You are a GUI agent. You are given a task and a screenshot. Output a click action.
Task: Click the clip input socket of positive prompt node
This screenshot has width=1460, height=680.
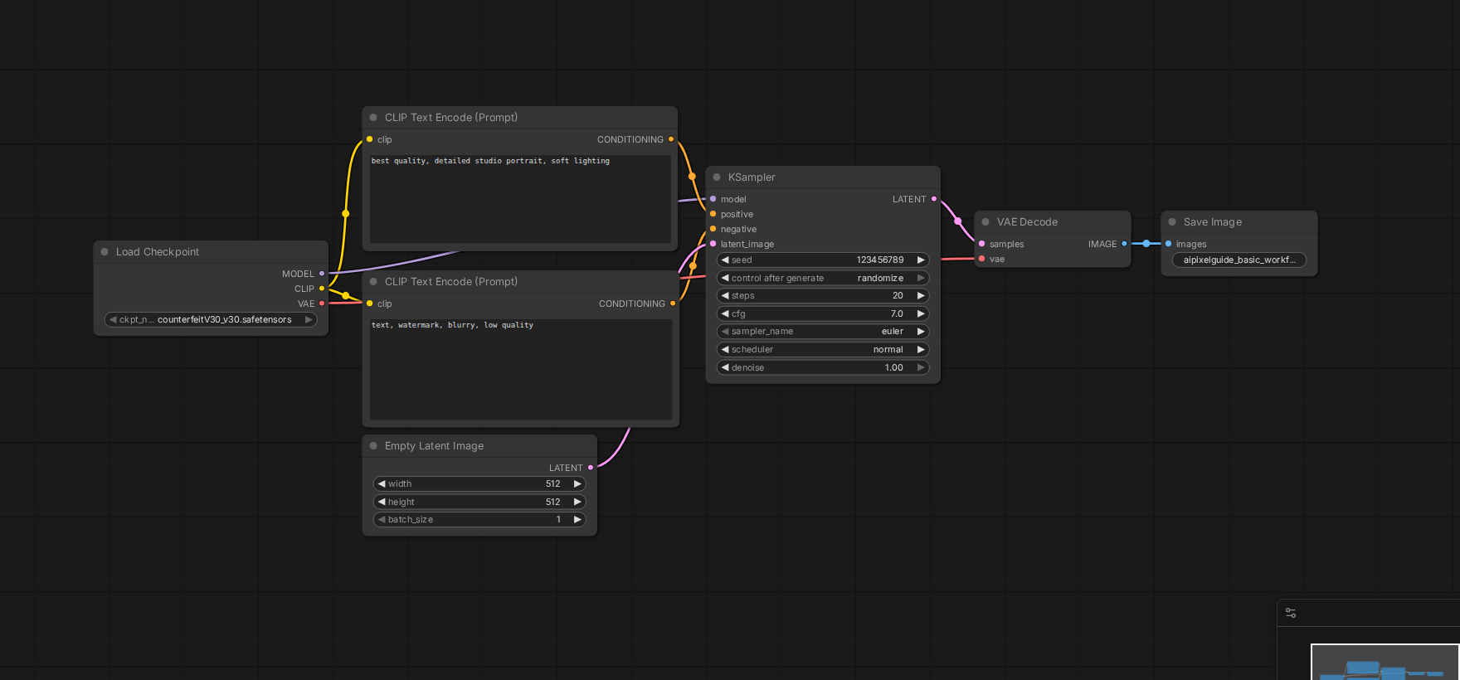tap(370, 139)
